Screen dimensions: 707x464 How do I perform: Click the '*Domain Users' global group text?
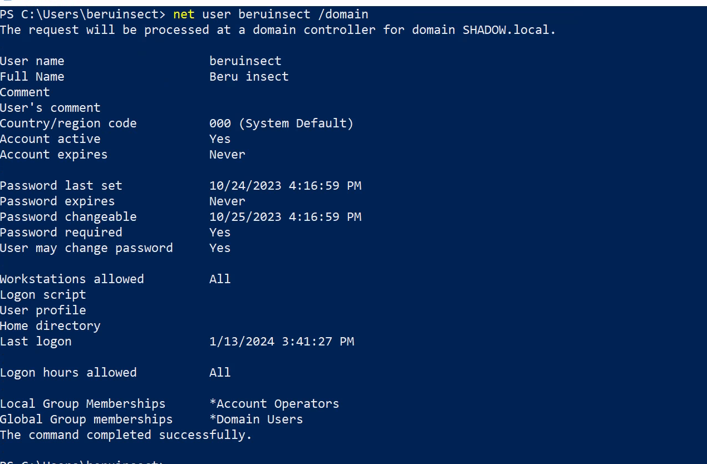256,419
